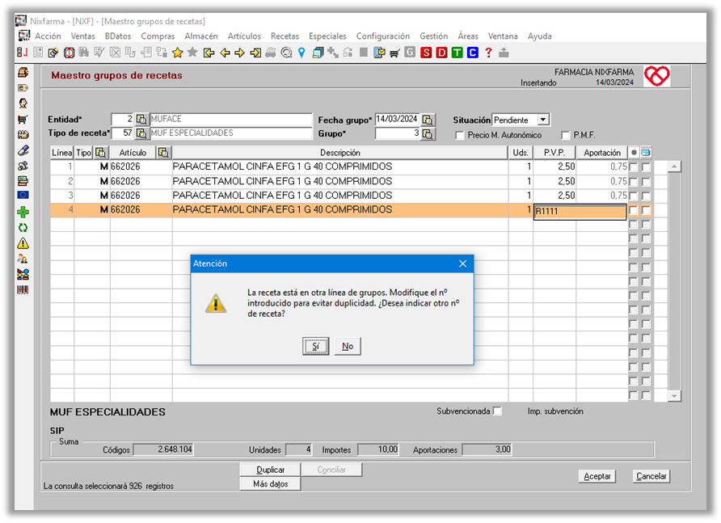Click the gray G toolbar button
Viewport: 721px width, 523px height.
pyautogui.click(x=410, y=53)
